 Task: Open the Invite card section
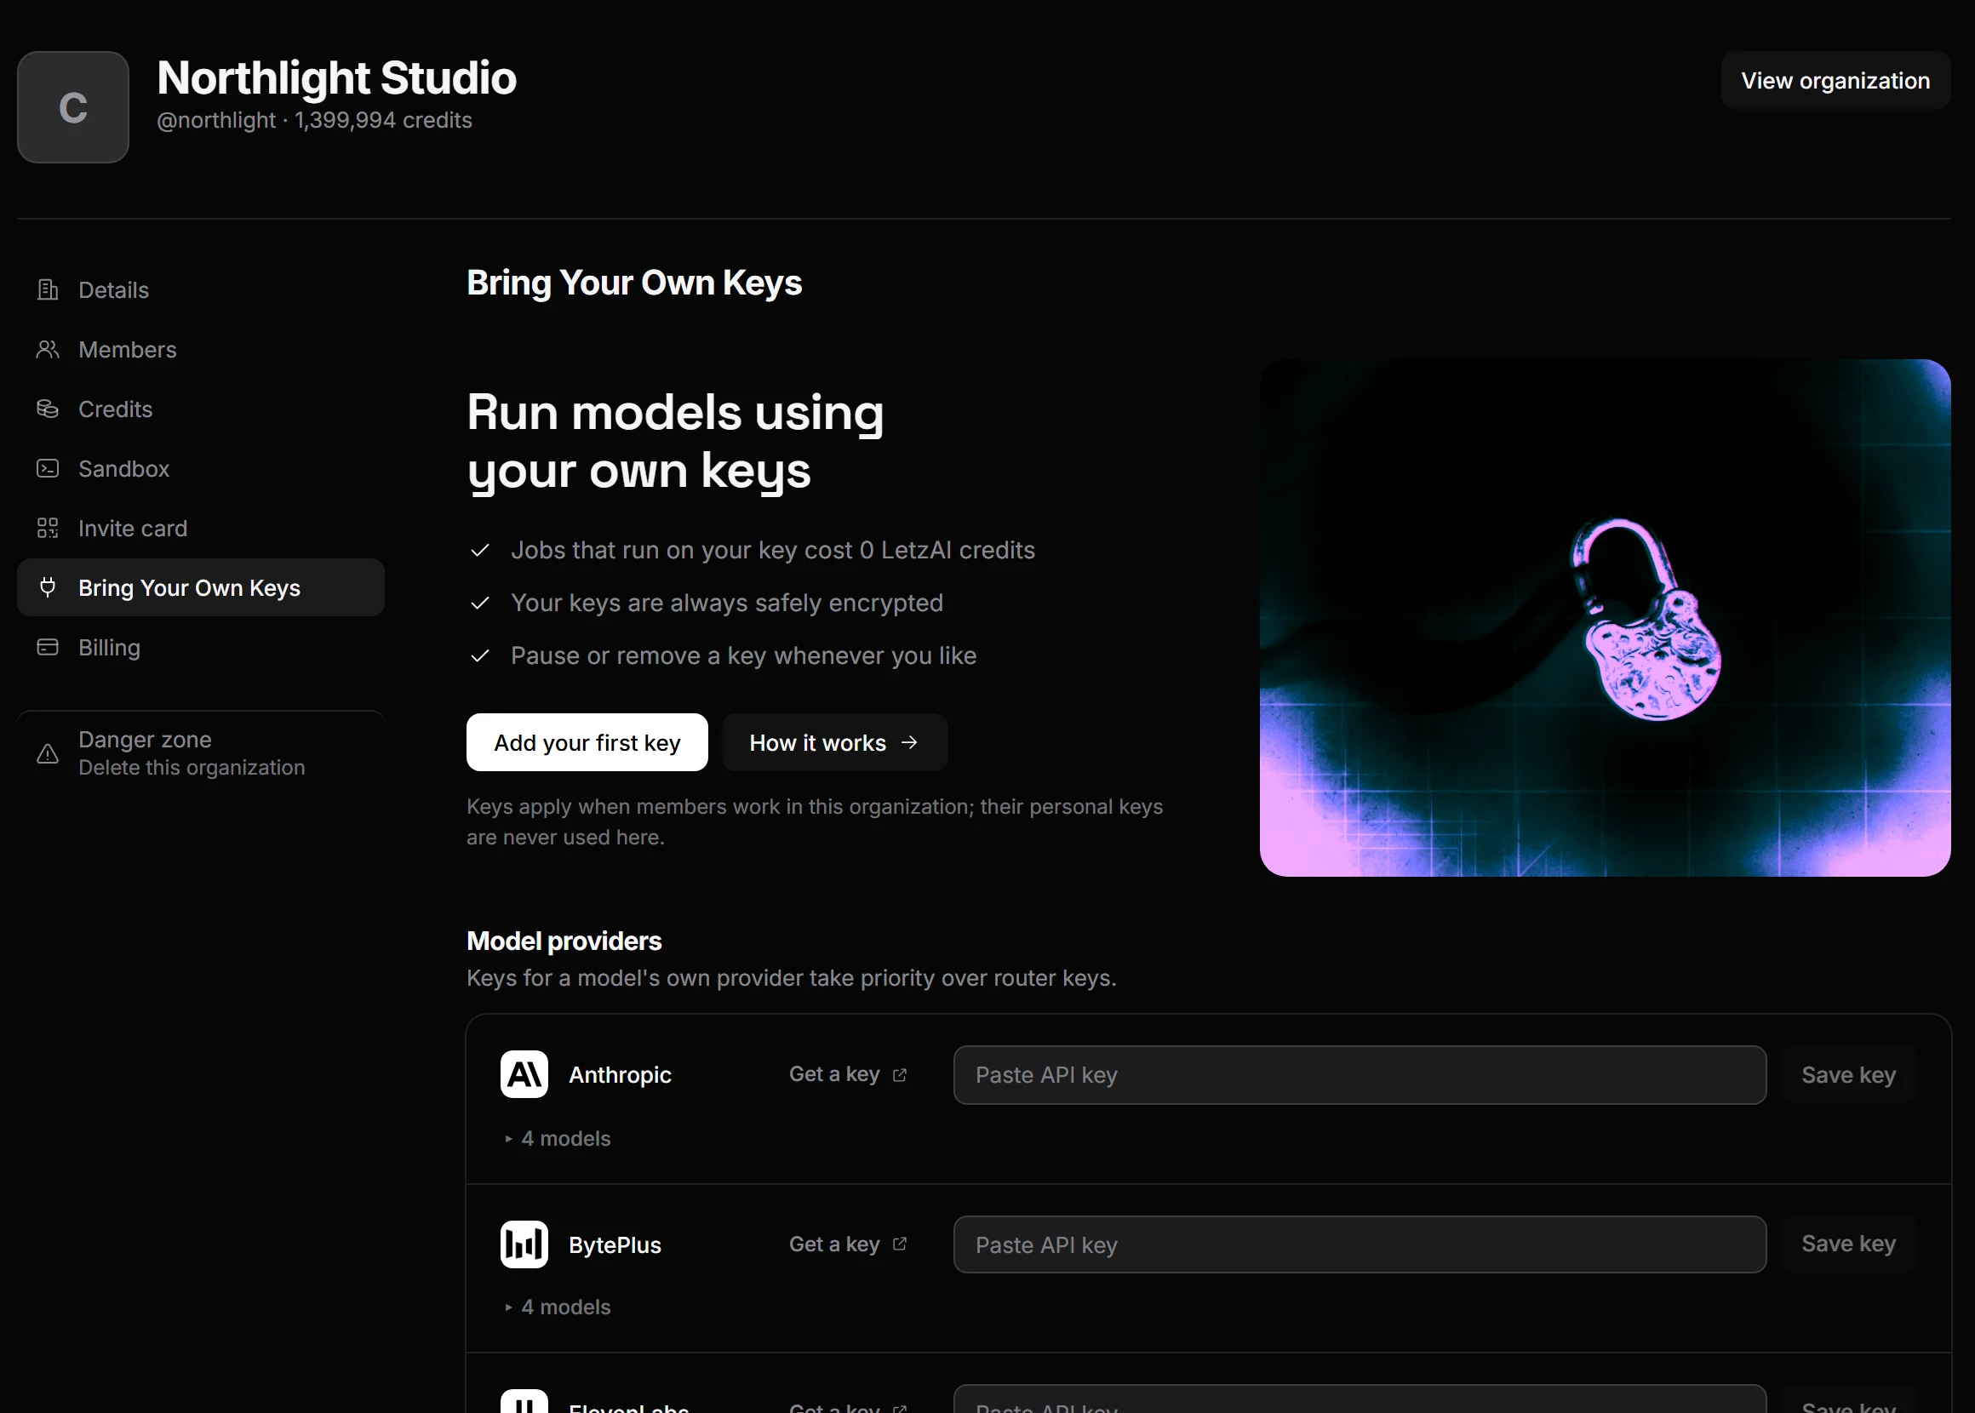point(201,528)
